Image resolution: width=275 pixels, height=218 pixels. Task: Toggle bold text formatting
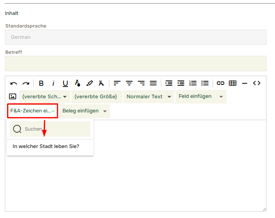[41, 83]
